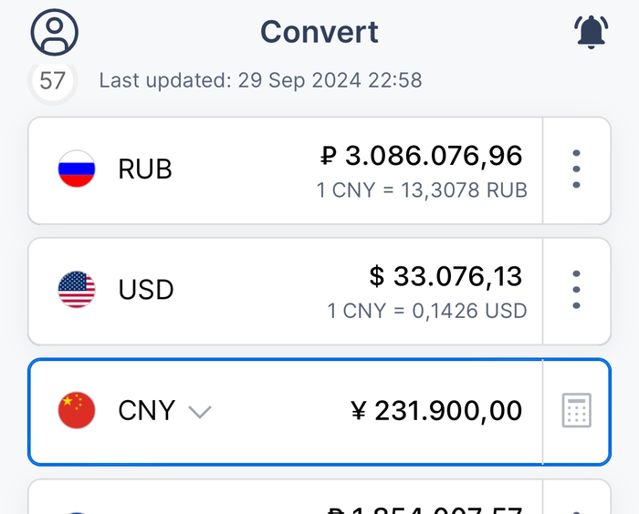Viewport: 639px width, 514px height.
Task: Click the $ 33.076,13 amount
Action: [x=445, y=276]
